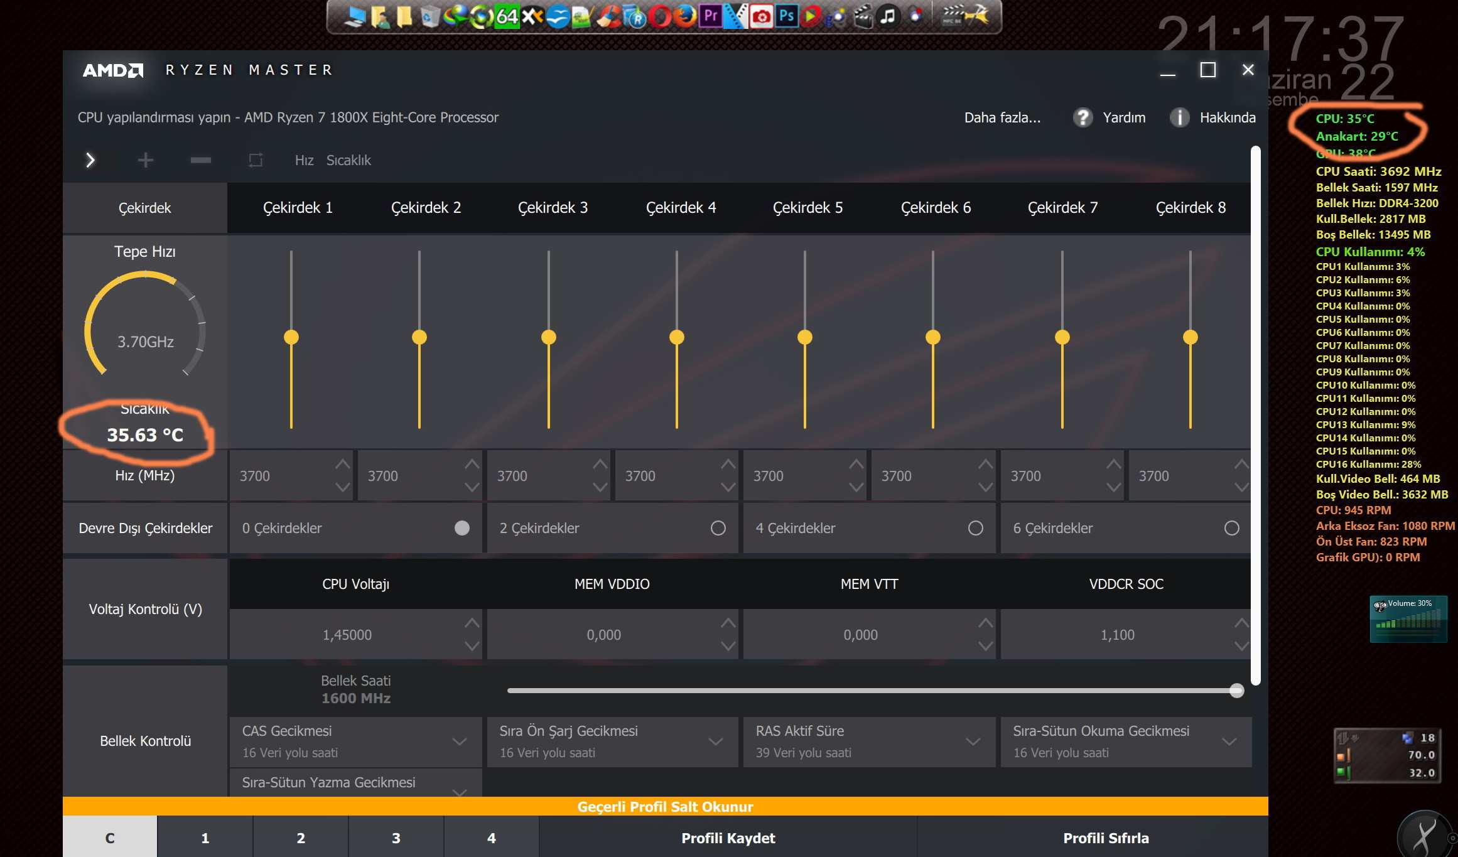The height and width of the screenshot is (857, 1458).
Task: Open CAS Gecikmesi dropdown
Action: click(355, 741)
